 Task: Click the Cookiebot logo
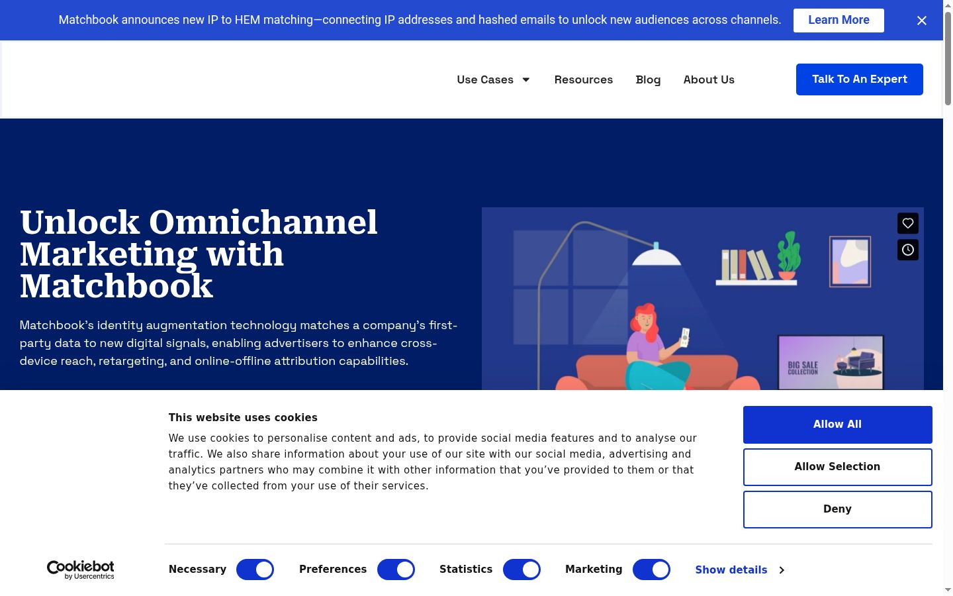[80, 570]
